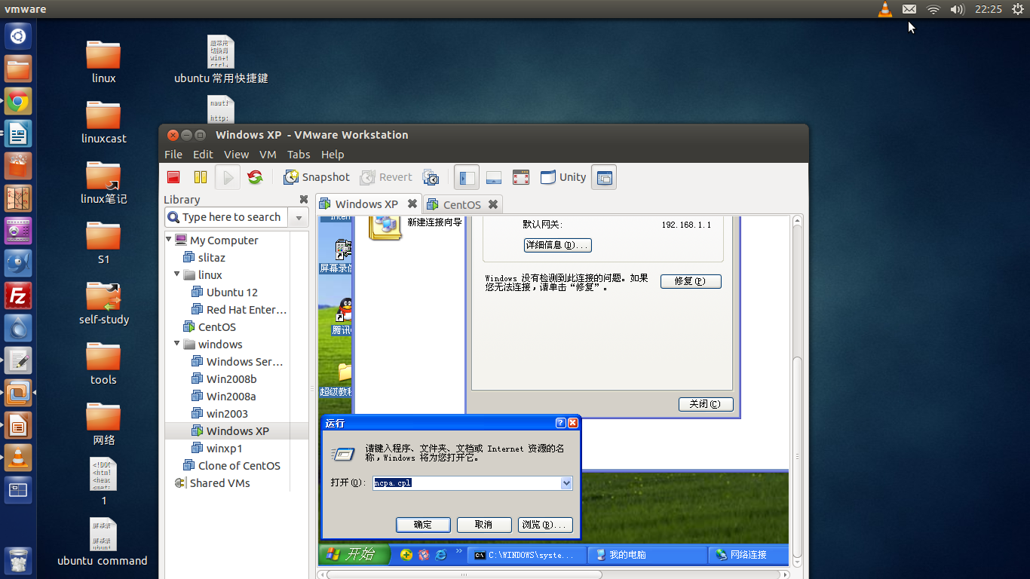Screen dimensions: 1030x579
Task: Open the linuxcast desktop folder
Action: [104, 122]
